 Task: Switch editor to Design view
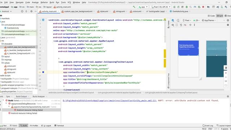click(228, 16)
